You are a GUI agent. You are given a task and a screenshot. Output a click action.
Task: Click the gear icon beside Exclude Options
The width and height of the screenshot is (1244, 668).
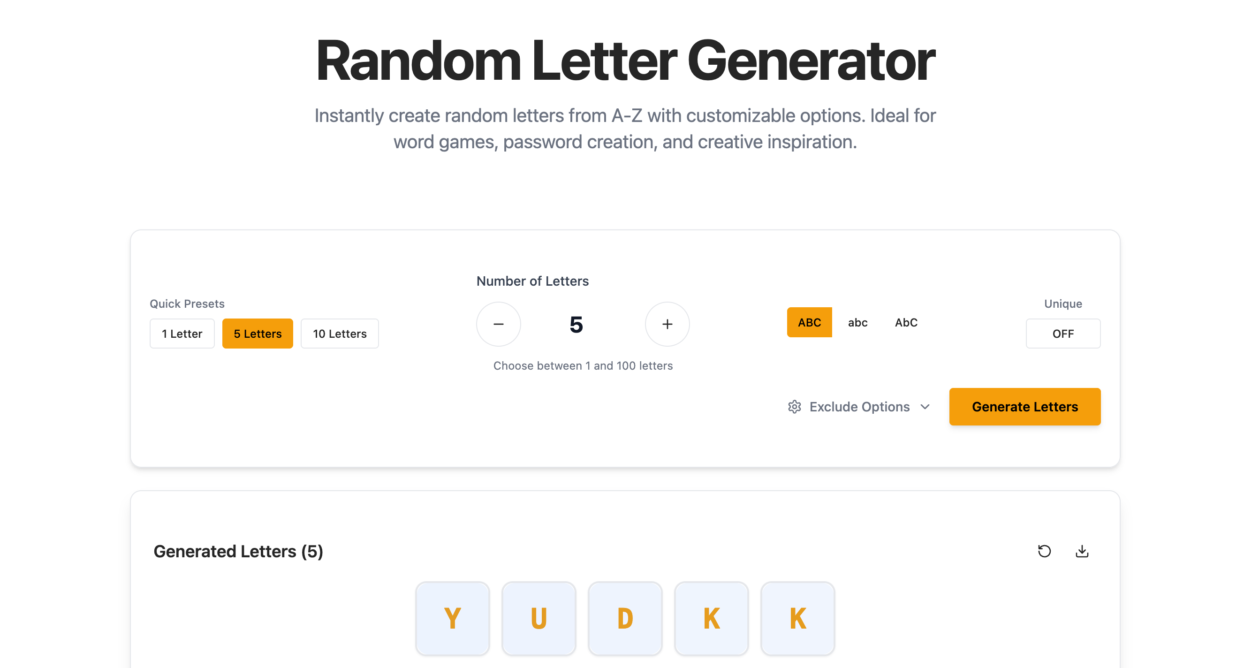tap(794, 407)
